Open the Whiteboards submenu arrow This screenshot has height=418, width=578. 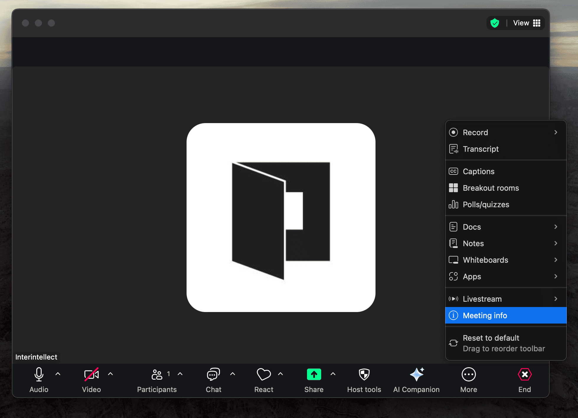pos(556,260)
